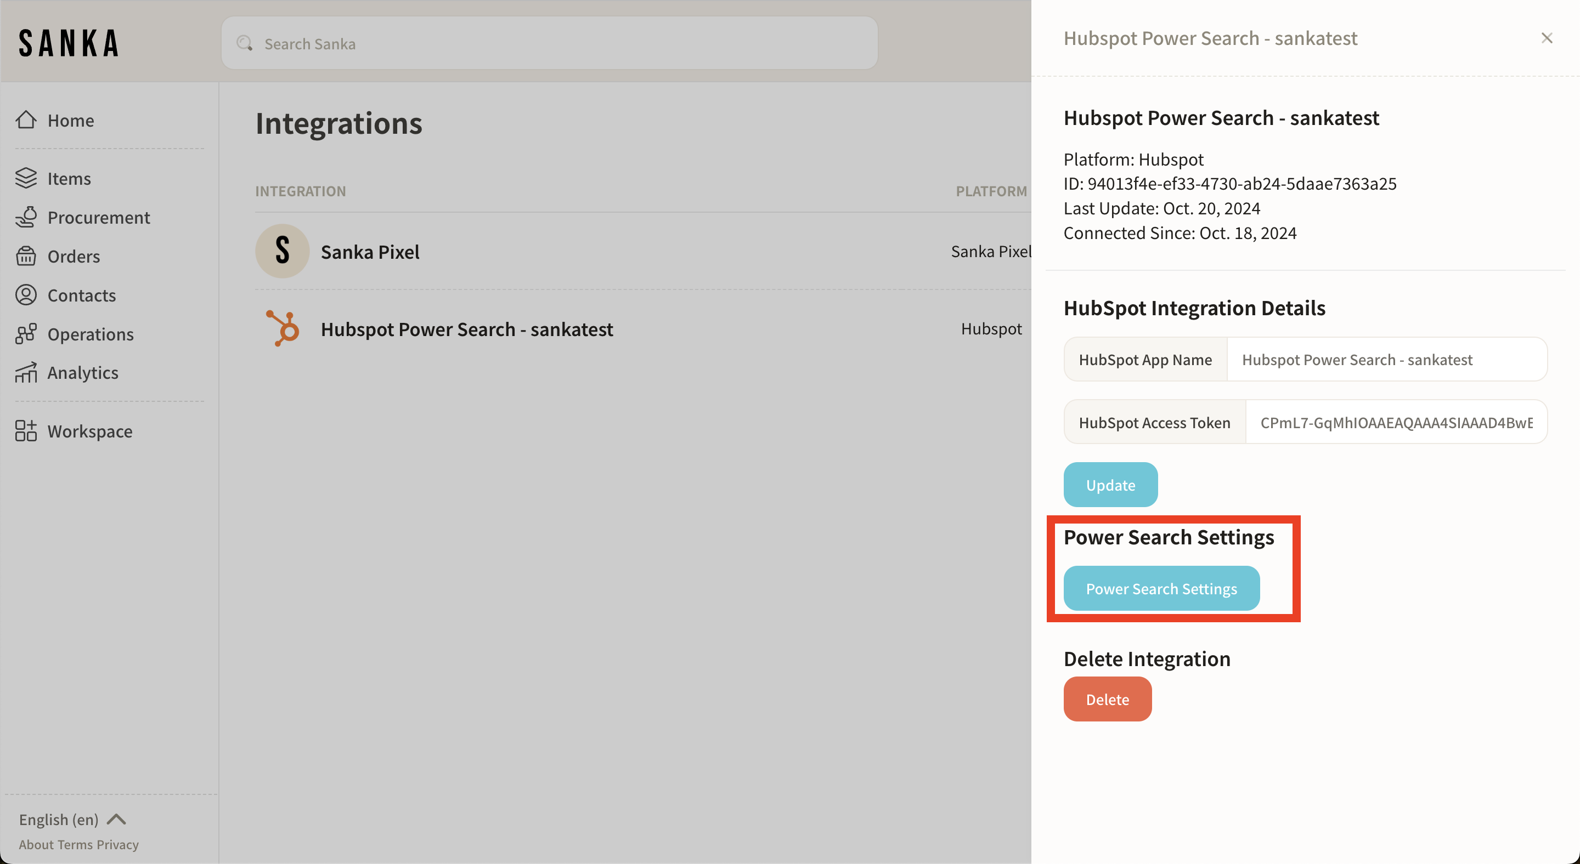Click the Workspace grid-plus icon
Viewport: 1580px width, 864px height.
26,431
